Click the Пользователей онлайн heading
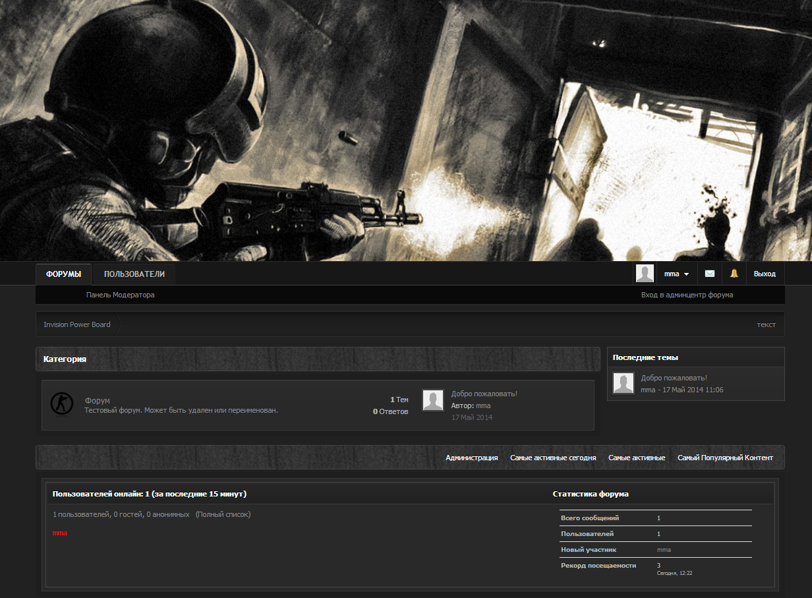Viewport: 812px width, 598px height. coord(150,494)
